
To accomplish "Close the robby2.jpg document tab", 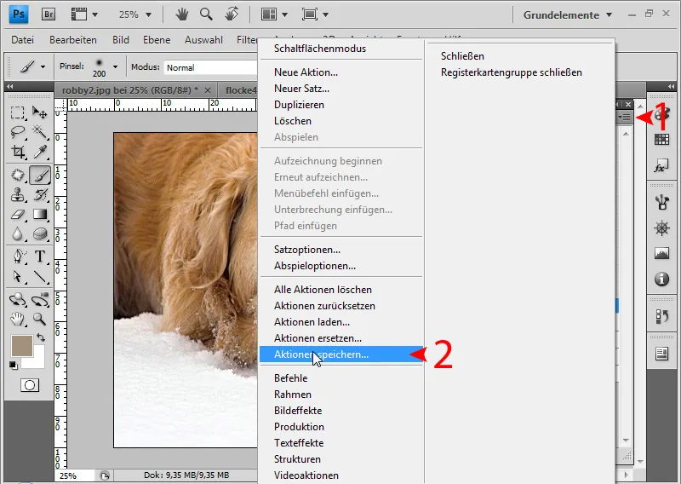I will click(208, 90).
